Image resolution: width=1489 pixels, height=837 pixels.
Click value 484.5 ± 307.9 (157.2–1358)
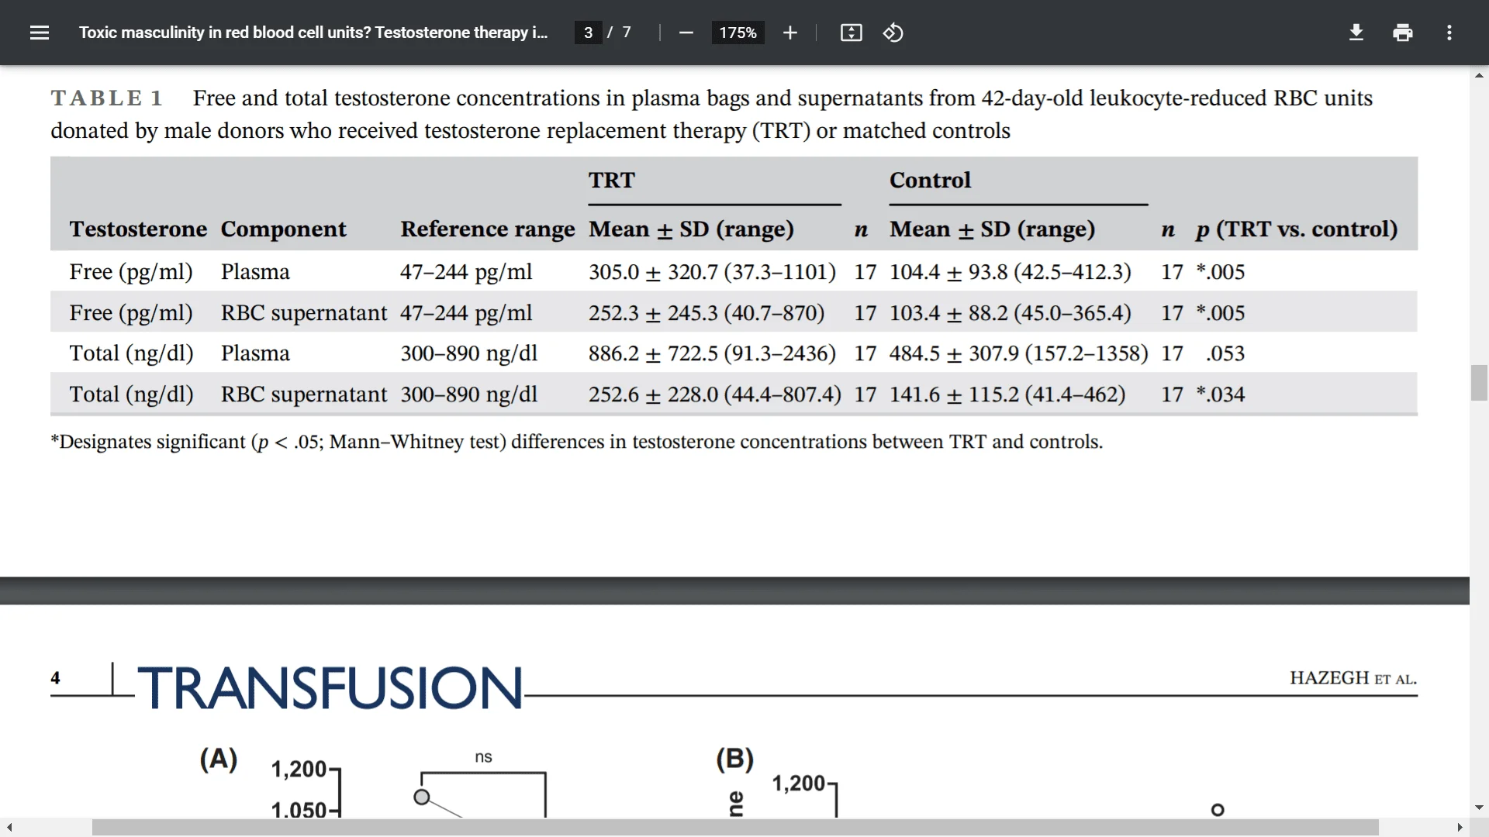tap(1018, 353)
